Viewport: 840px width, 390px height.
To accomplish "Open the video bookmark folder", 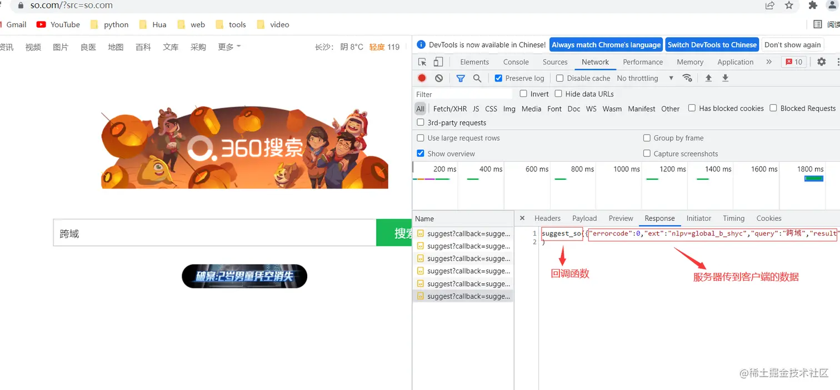I will click(x=273, y=24).
